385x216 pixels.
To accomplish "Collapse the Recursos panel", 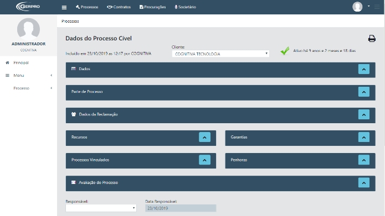I will (x=204, y=138).
